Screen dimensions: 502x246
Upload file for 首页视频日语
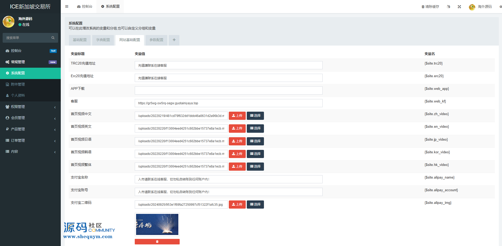237,141
